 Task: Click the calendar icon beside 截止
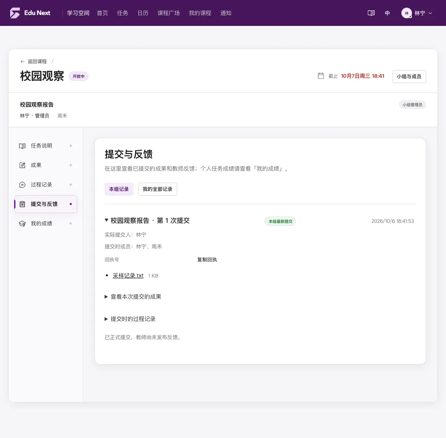coord(321,76)
